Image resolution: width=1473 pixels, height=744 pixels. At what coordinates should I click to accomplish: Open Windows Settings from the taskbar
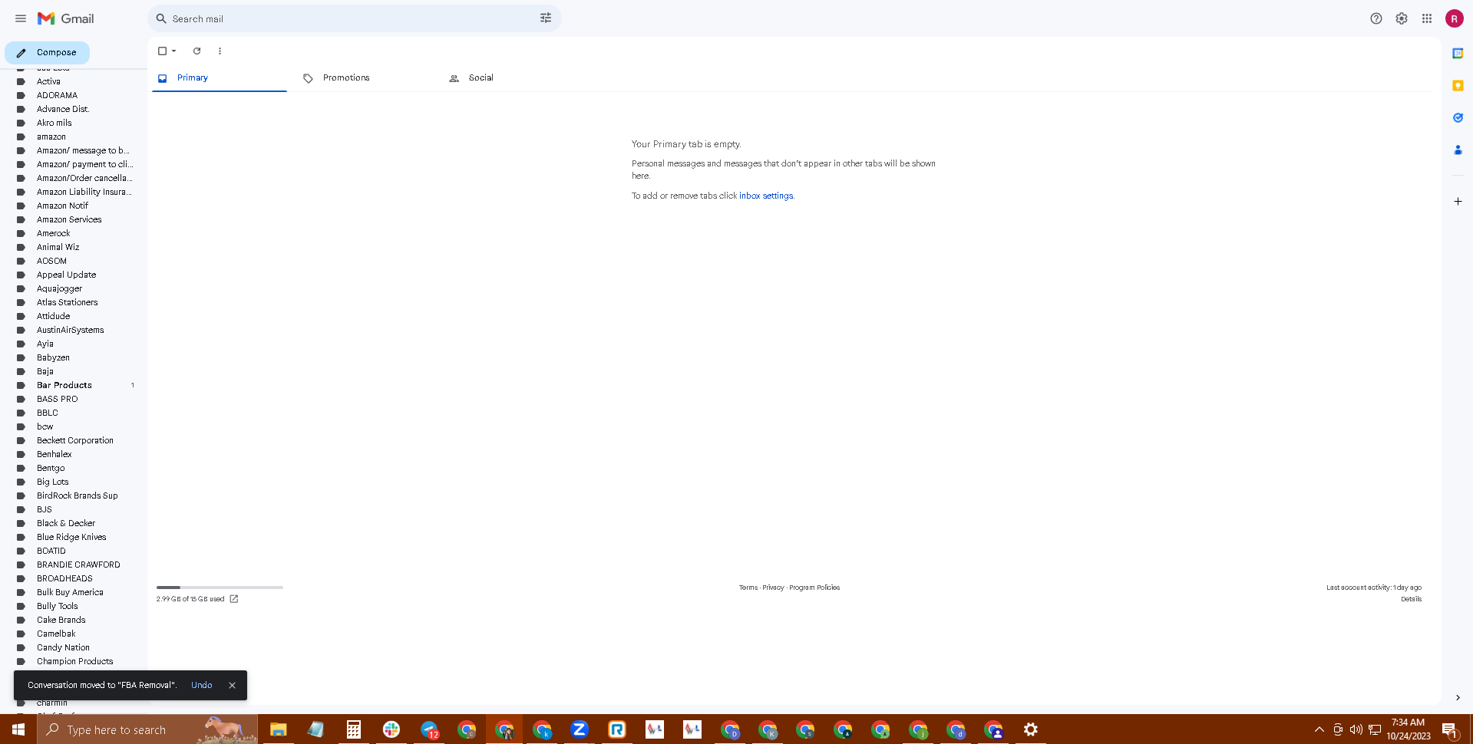tap(1031, 729)
